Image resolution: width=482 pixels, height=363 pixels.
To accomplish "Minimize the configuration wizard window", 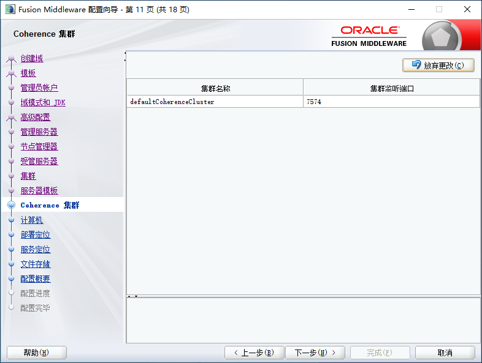I will pos(411,10).
